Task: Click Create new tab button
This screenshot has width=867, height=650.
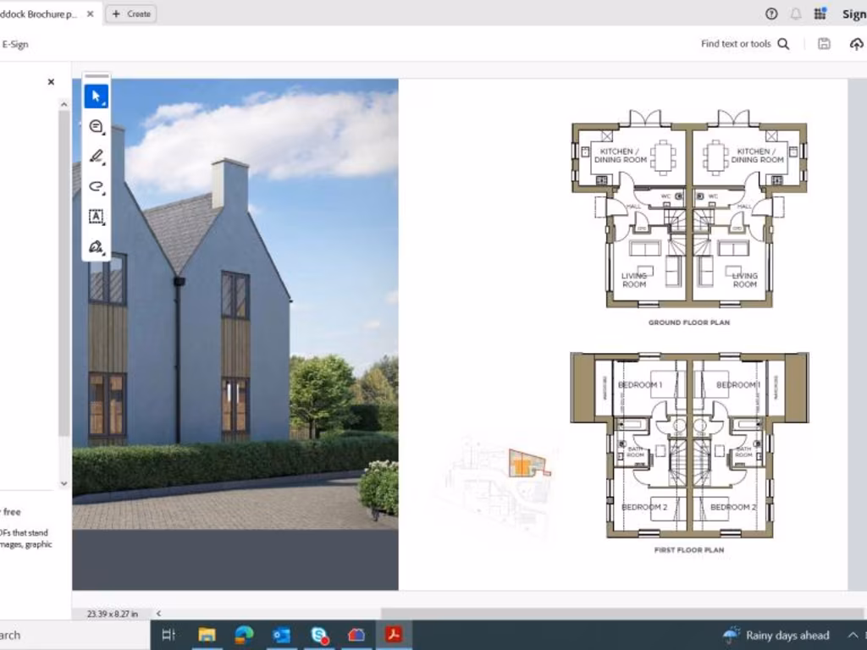Action: coord(131,14)
